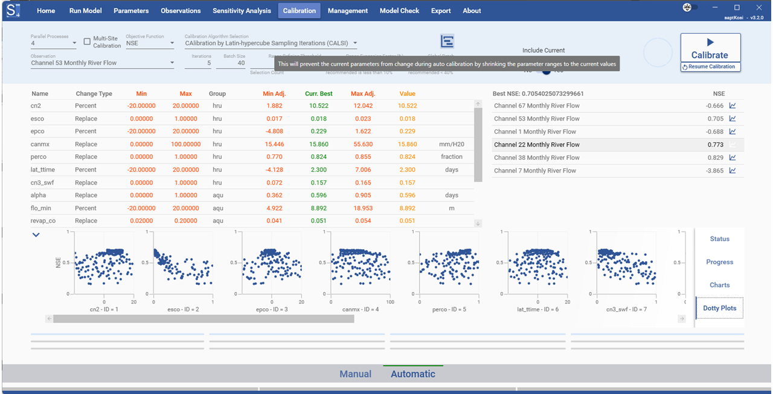Click chart icon for Channel 7 row
Viewport: 773px width, 394px height.
[x=732, y=171]
